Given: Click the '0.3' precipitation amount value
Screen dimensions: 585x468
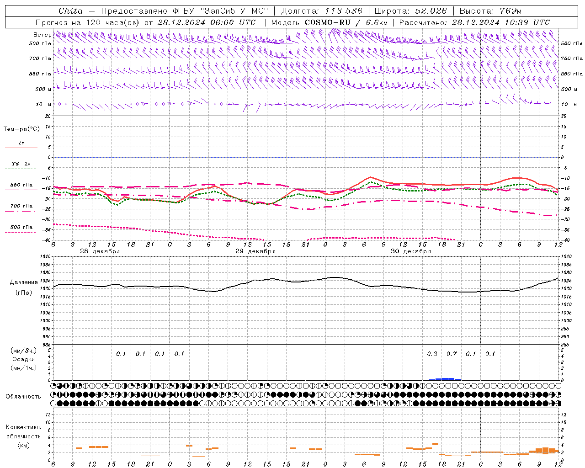Looking at the screenshot, I should click(432, 354).
